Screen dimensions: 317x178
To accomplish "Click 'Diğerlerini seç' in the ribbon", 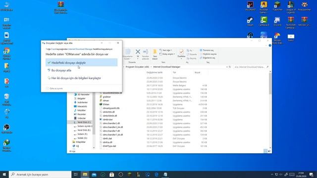I will tap(208, 58).
